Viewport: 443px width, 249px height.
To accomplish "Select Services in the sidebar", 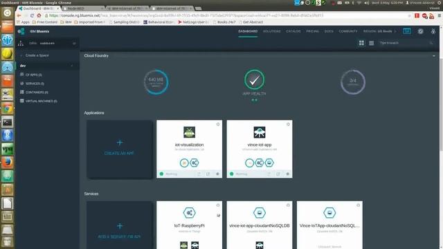I will [35, 84].
